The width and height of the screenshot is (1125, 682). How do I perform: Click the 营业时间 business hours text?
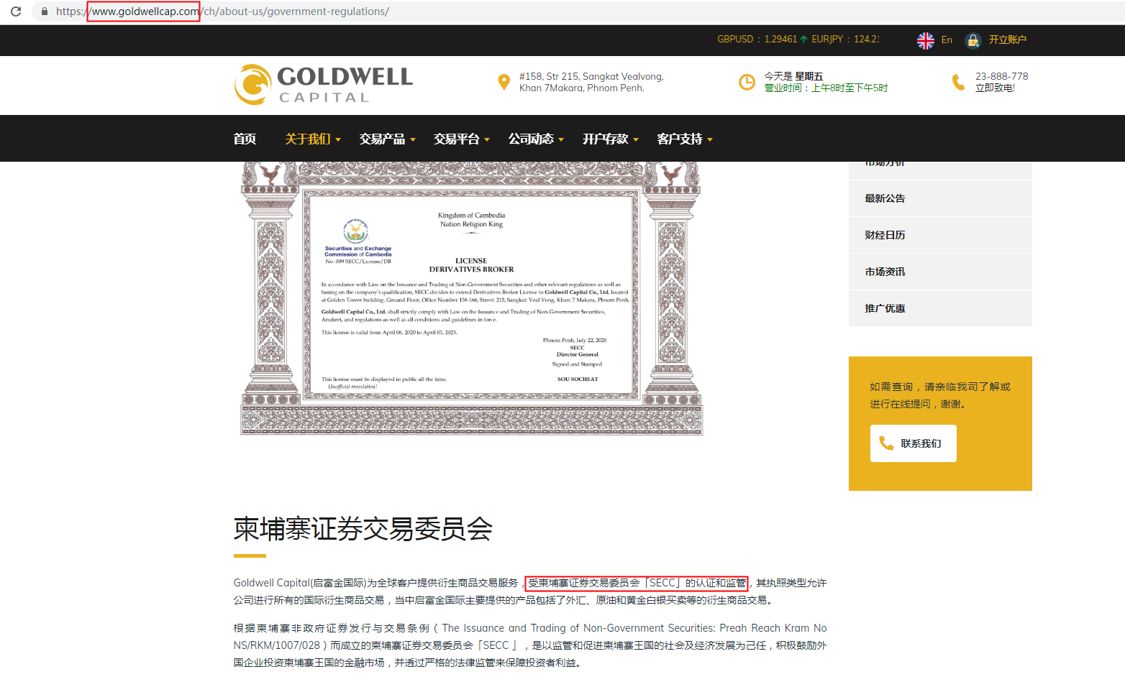[x=826, y=88]
